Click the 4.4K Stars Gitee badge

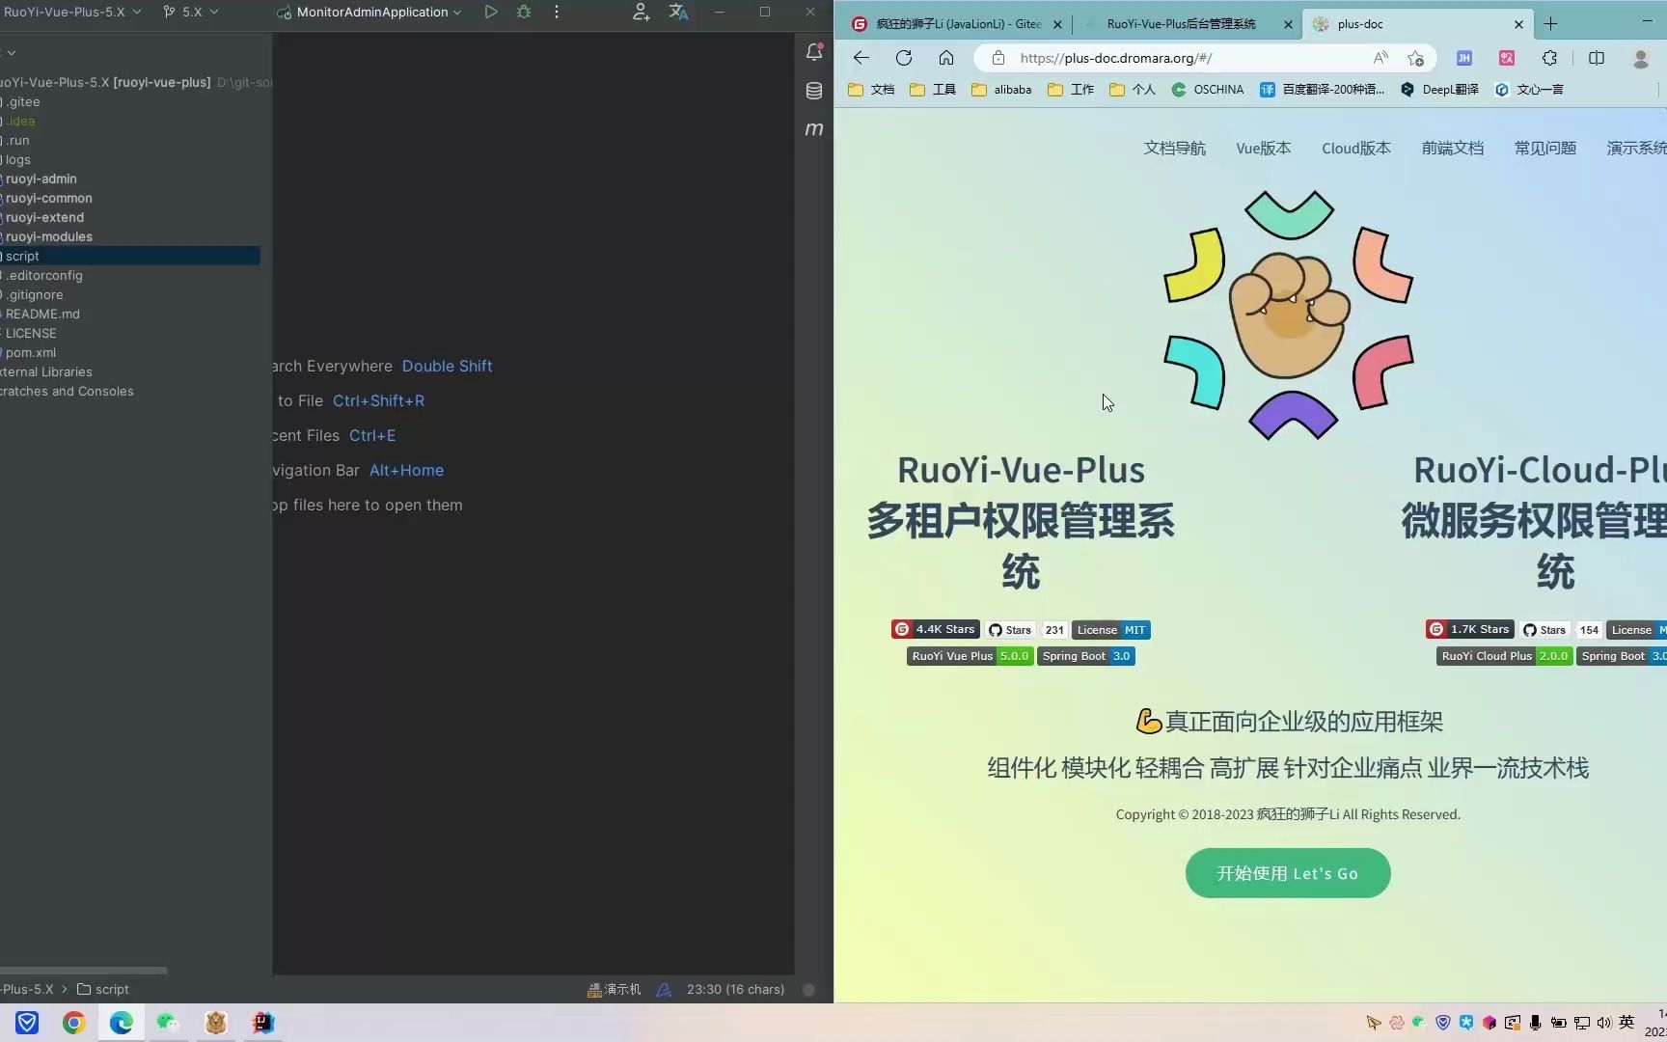935,629
